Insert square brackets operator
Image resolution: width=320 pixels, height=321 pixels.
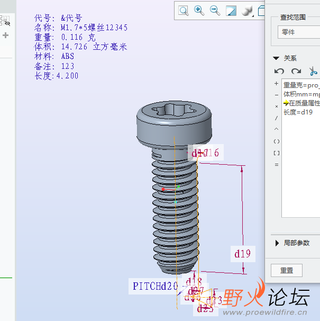click(x=277, y=153)
